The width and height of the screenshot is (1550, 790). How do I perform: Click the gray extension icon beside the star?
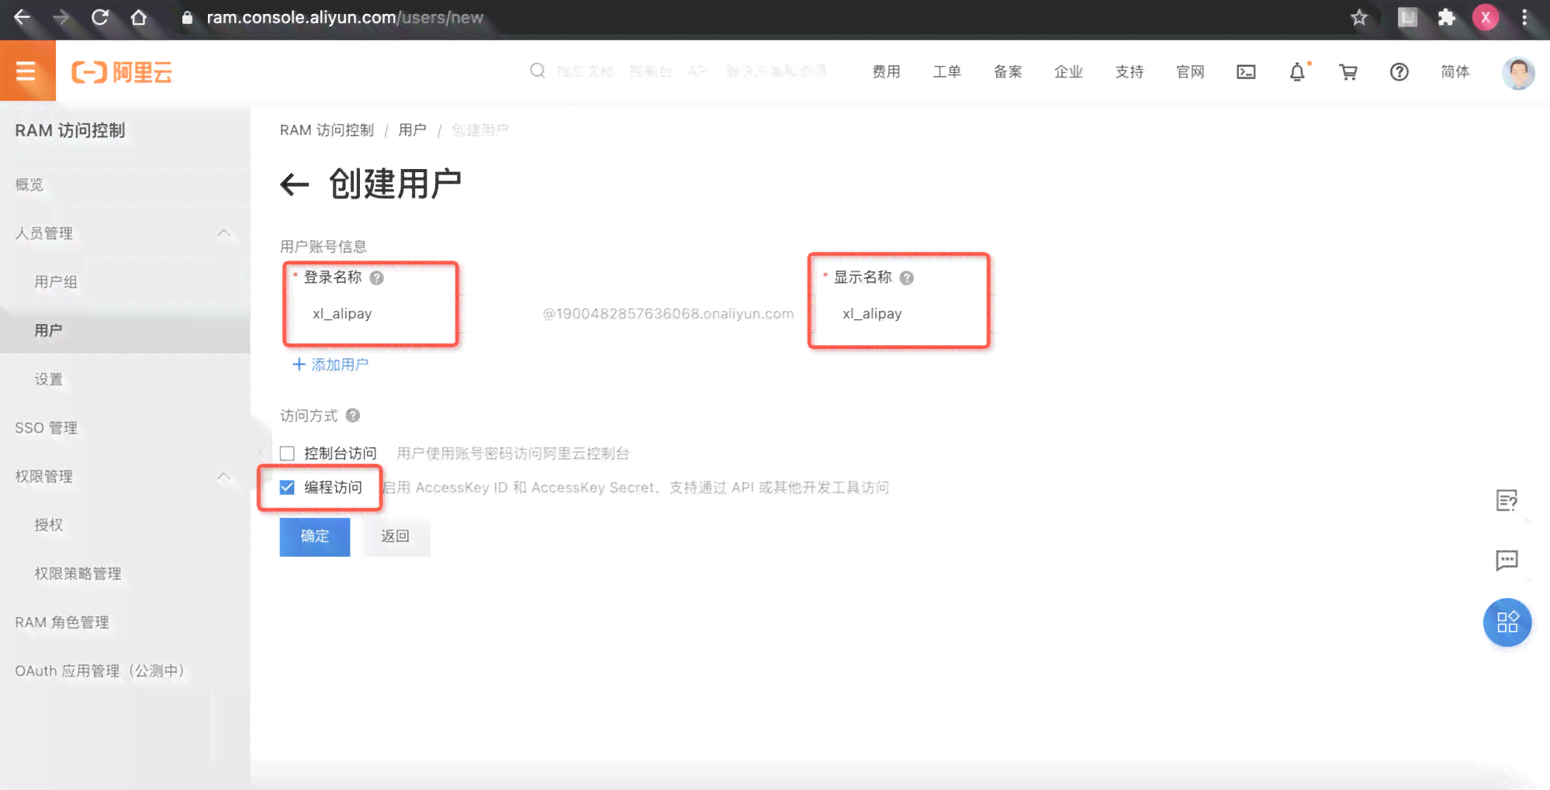click(x=1408, y=17)
